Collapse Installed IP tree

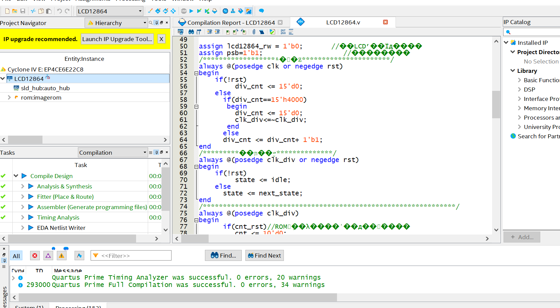tap(506, 42)
